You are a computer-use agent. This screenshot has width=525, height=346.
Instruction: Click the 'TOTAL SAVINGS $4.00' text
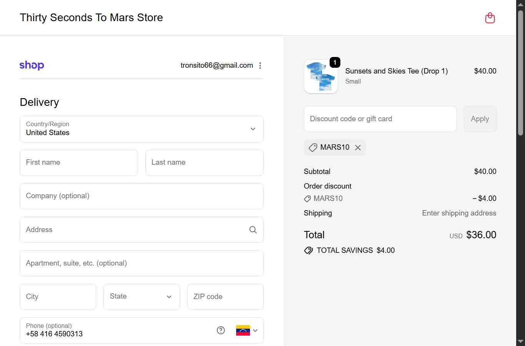tap(356, 251)
